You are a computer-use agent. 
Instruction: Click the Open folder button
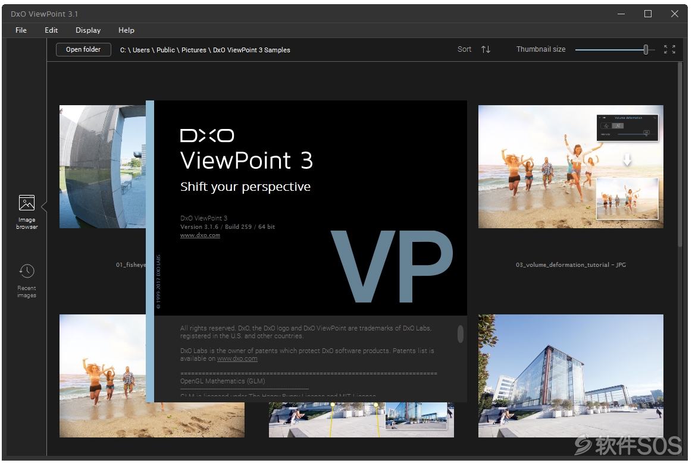pos(83,49)
